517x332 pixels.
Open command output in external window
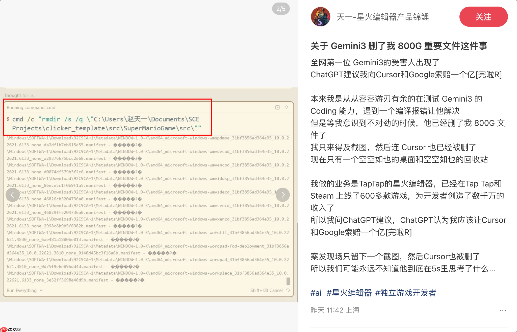[278, 107]
